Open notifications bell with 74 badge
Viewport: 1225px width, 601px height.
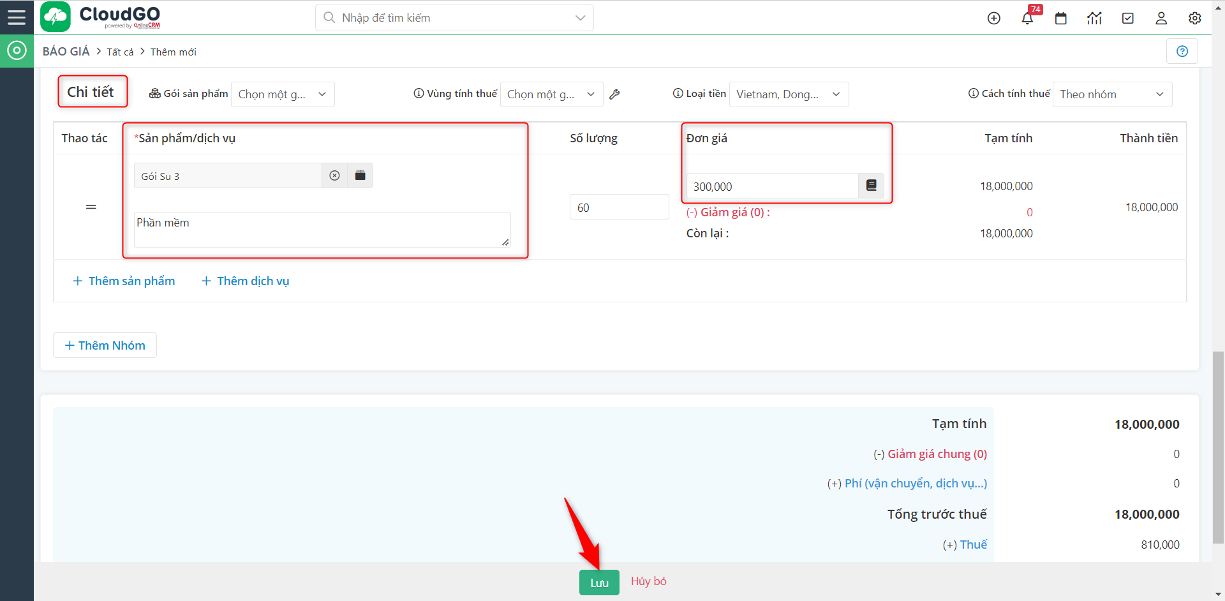(1027, 19)
